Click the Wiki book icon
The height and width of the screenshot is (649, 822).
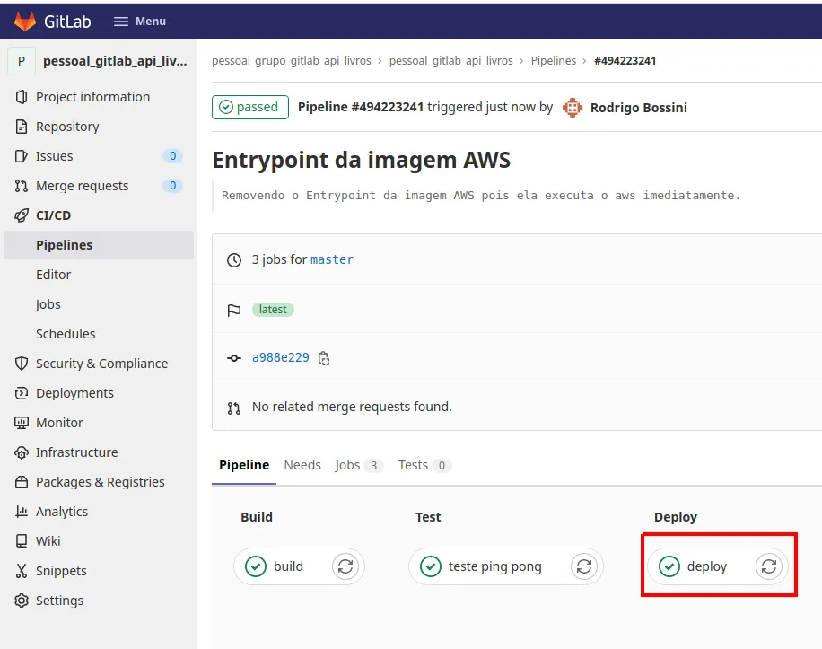pos(22,541)
